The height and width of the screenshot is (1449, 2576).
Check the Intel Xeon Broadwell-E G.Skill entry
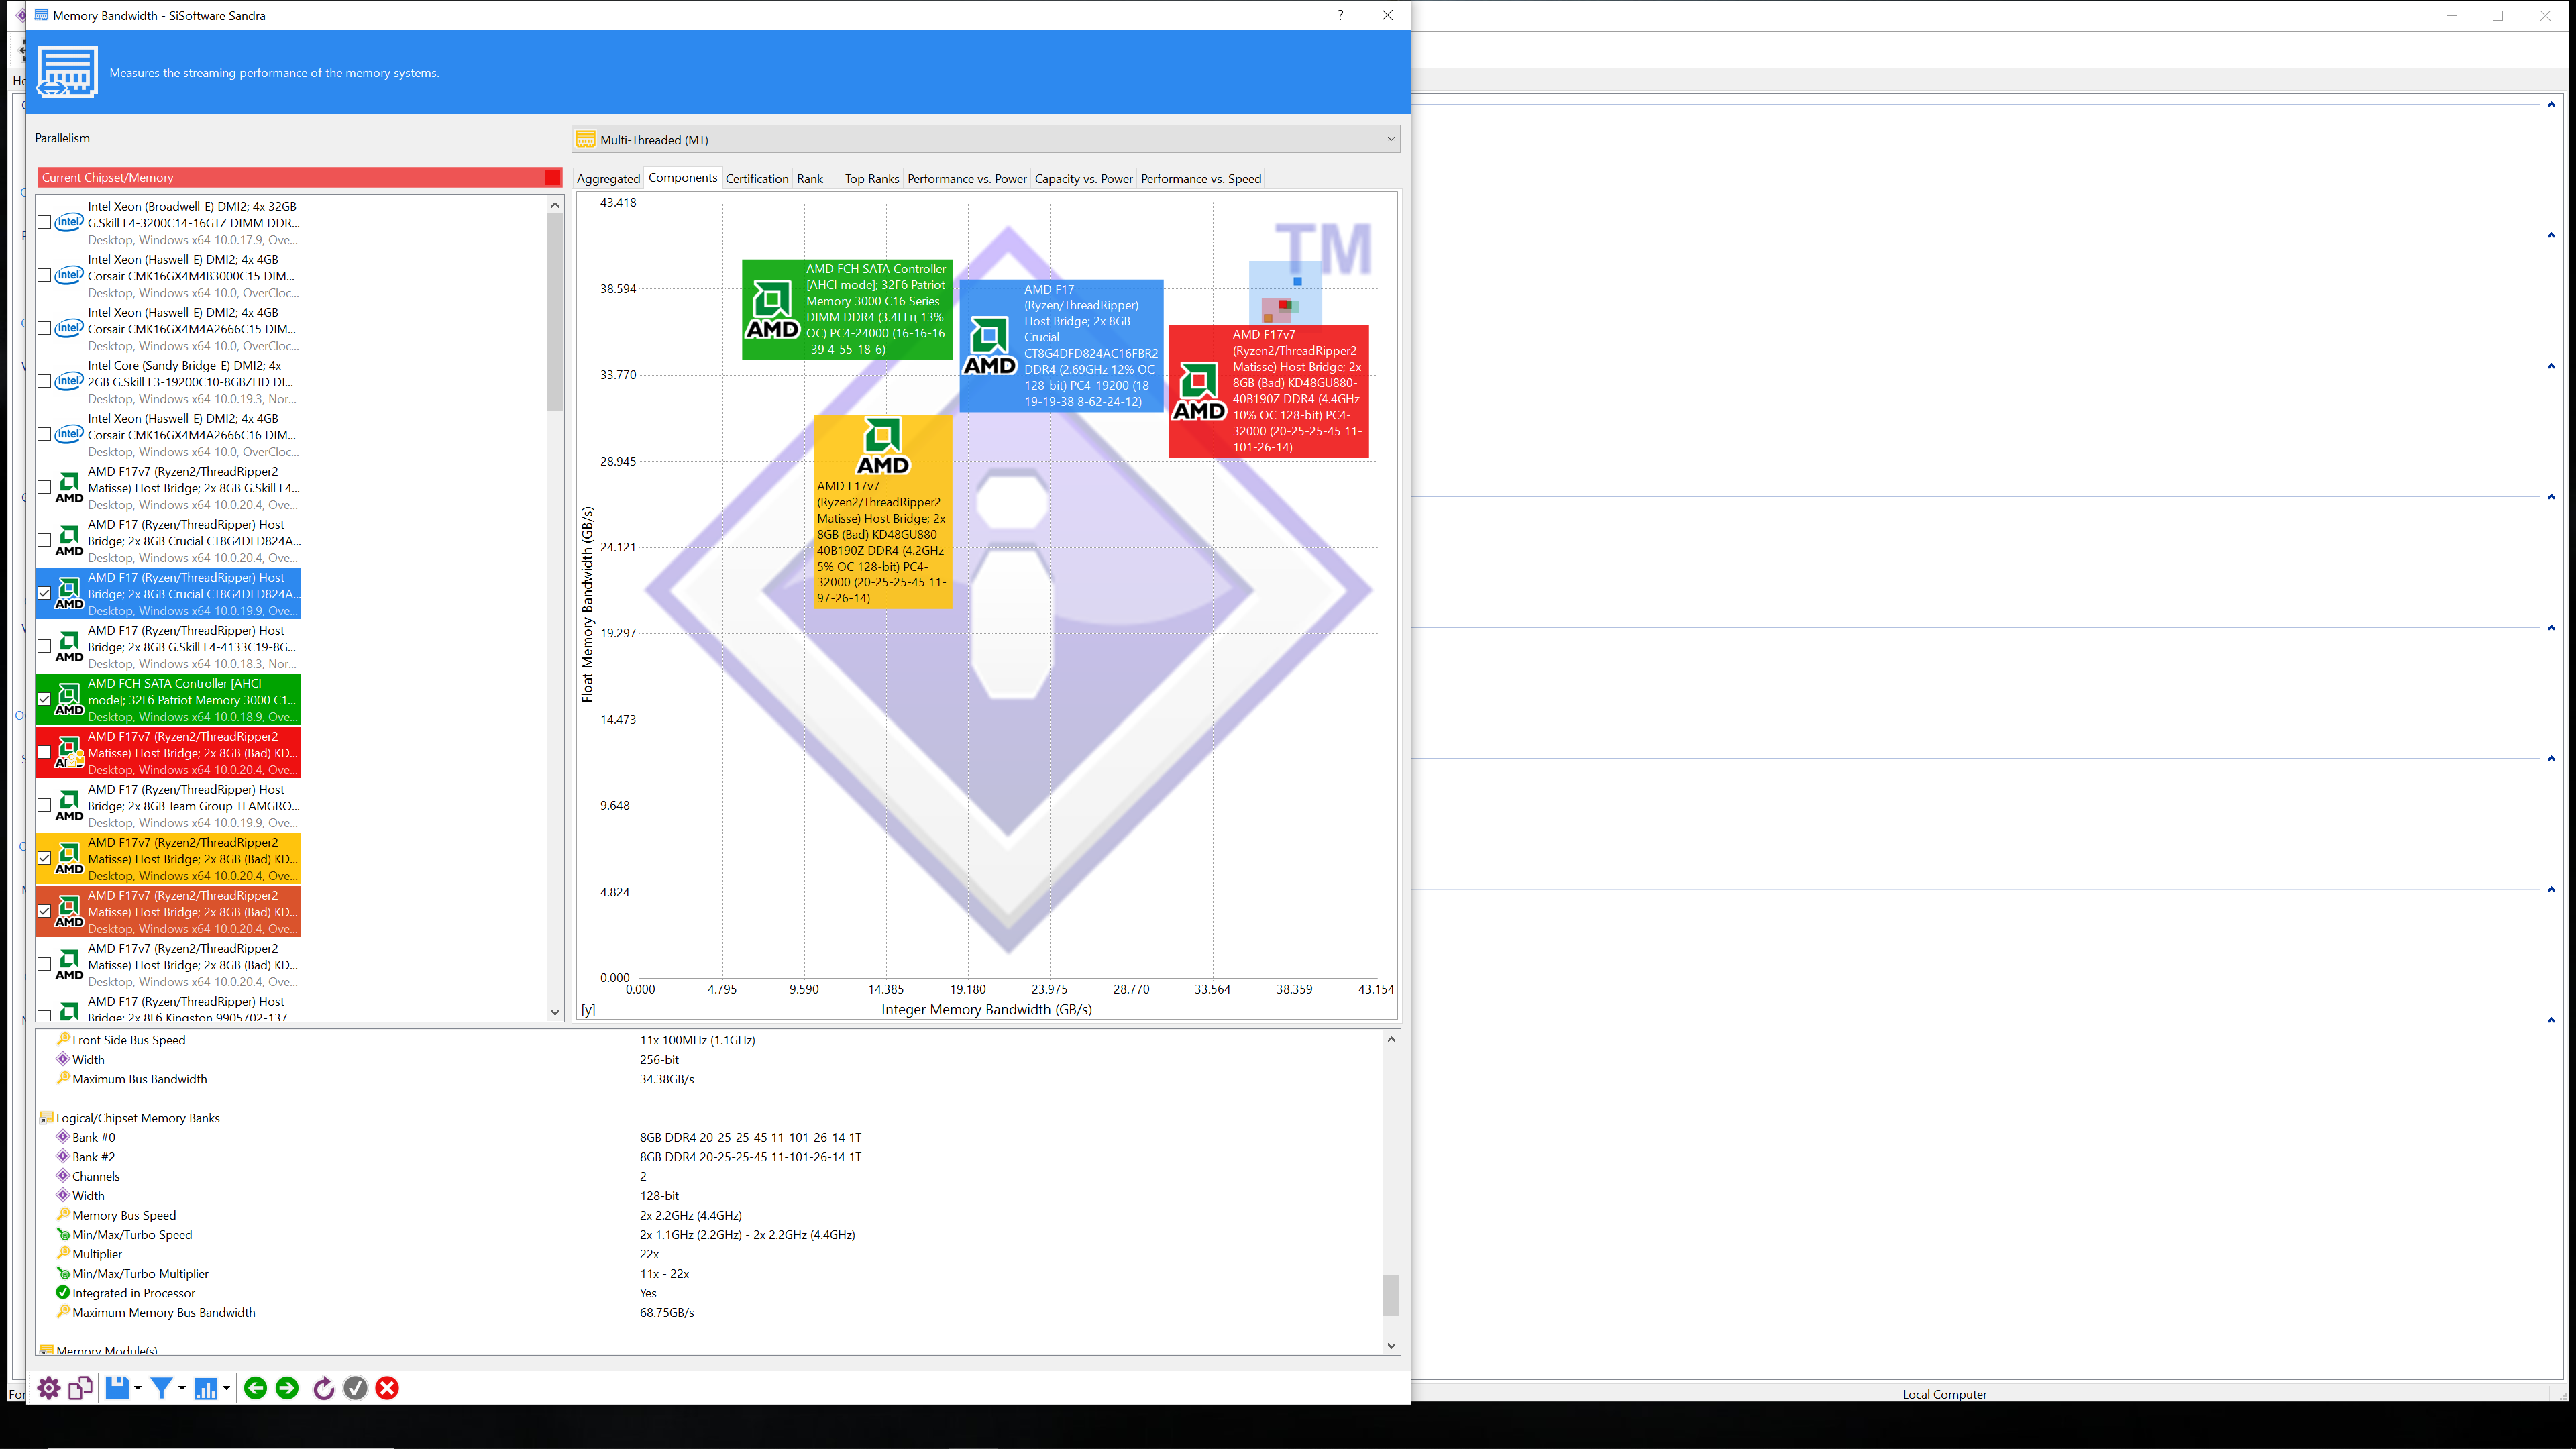pos(44,222)
